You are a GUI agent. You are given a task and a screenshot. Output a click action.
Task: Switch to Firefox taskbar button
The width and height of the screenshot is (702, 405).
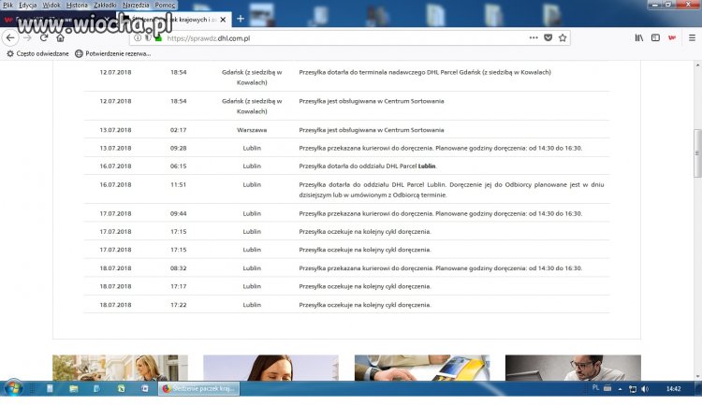click(198, 388)
